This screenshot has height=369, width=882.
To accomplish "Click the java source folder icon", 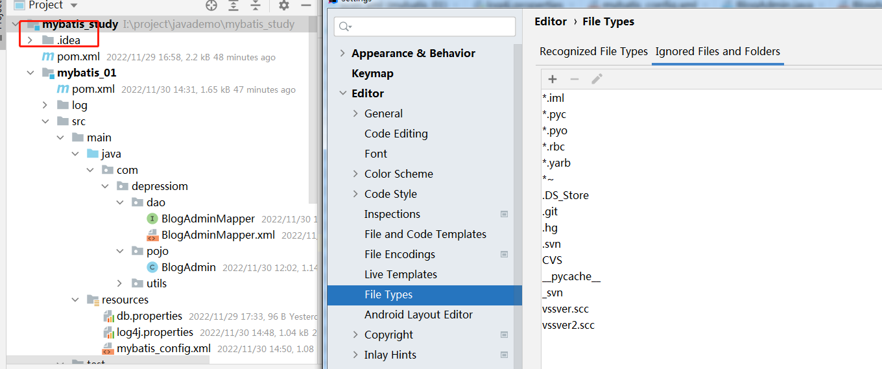I will click(x=93, y=154).
